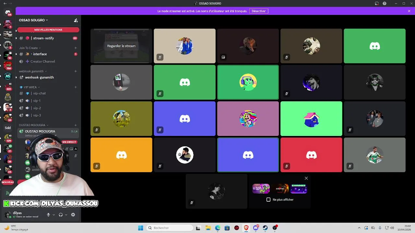Click Regarder le stream button
Image resolution: width=415 pixels, height=233 pixels.
click(121, 46)
